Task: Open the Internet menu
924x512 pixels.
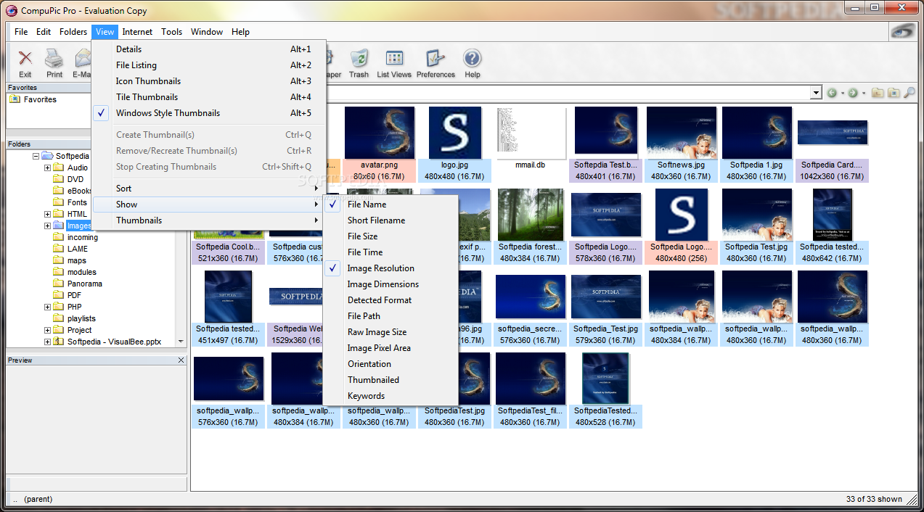Action: coord(137,32)
